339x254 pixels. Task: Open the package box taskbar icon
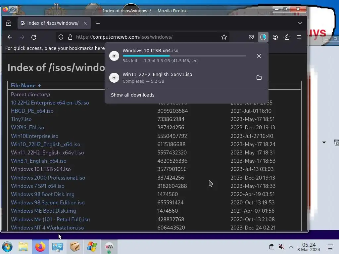coord(75,247)
